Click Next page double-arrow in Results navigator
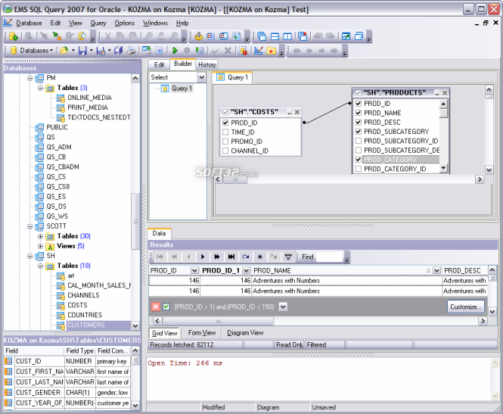Viewport: 503px width, 414px height. click(x=217, y=257)
